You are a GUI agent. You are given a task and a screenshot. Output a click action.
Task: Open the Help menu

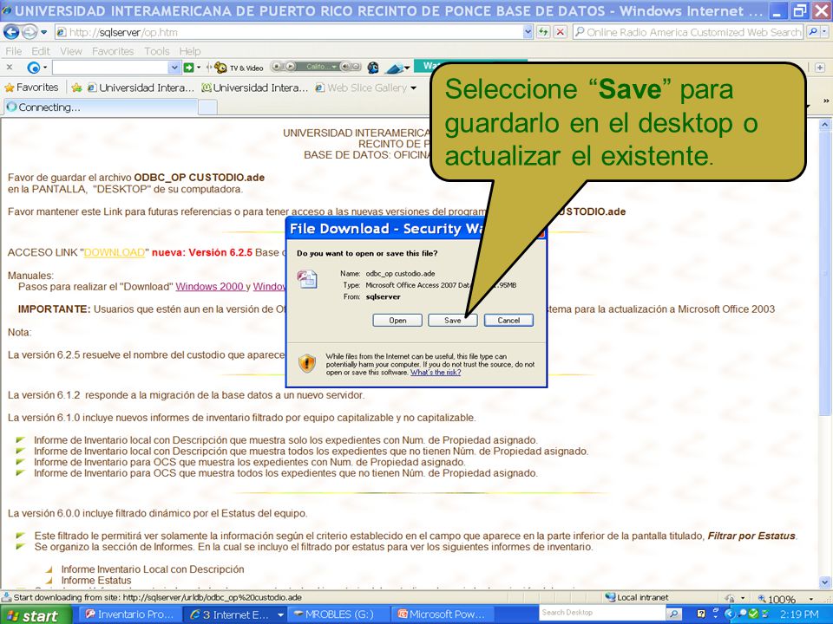(190, 51)
